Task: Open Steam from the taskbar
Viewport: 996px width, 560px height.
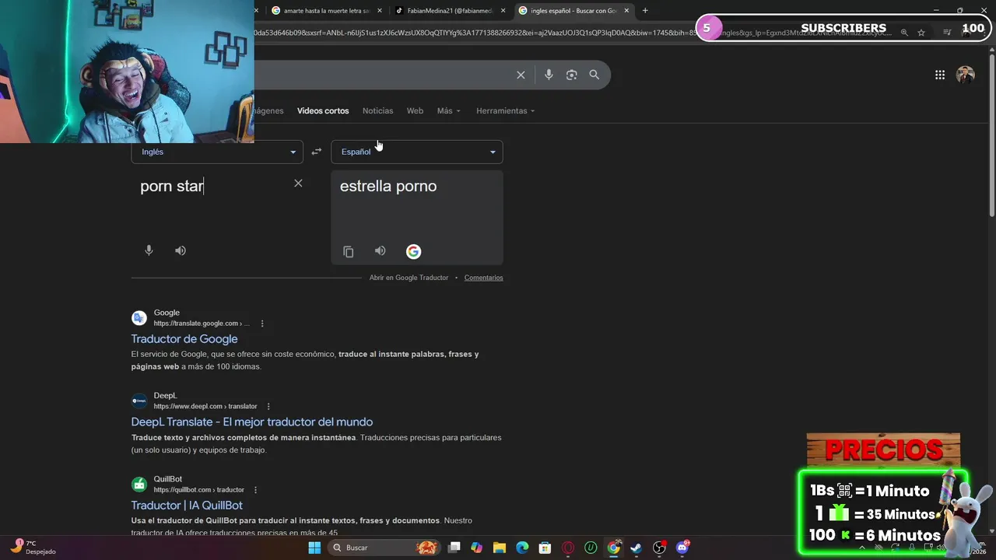Action: click(x=637, y=548)
